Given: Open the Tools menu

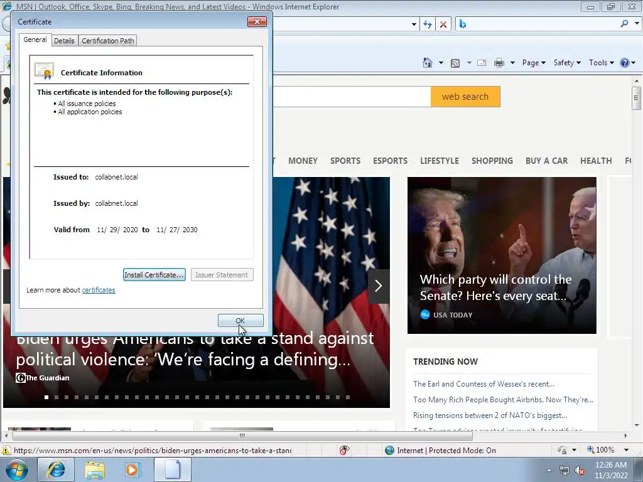Looking at the screenshot, I should [x=601, y=63].
